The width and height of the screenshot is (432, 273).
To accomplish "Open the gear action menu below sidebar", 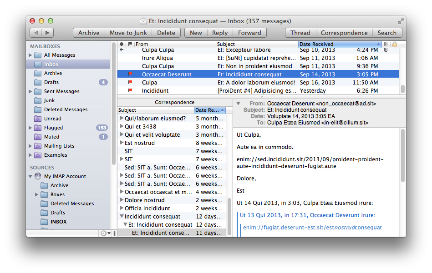I will point(105,233).
